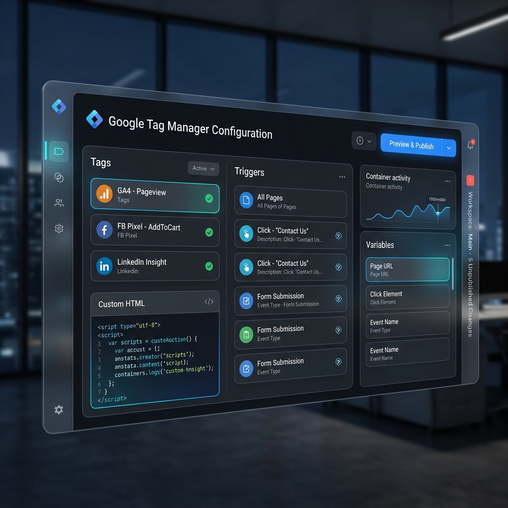
Task: Click the Container activity line chart
Action: (x=408, y=212)
